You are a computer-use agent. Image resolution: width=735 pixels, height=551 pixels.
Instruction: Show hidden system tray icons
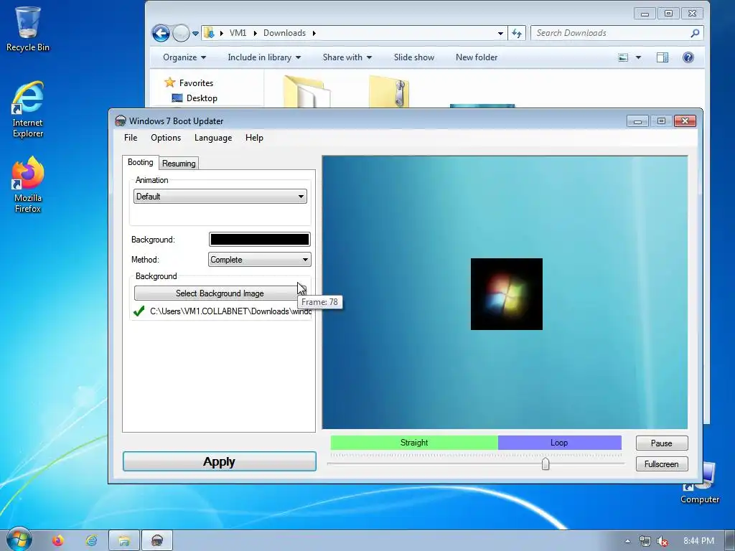tap(627, 541)
